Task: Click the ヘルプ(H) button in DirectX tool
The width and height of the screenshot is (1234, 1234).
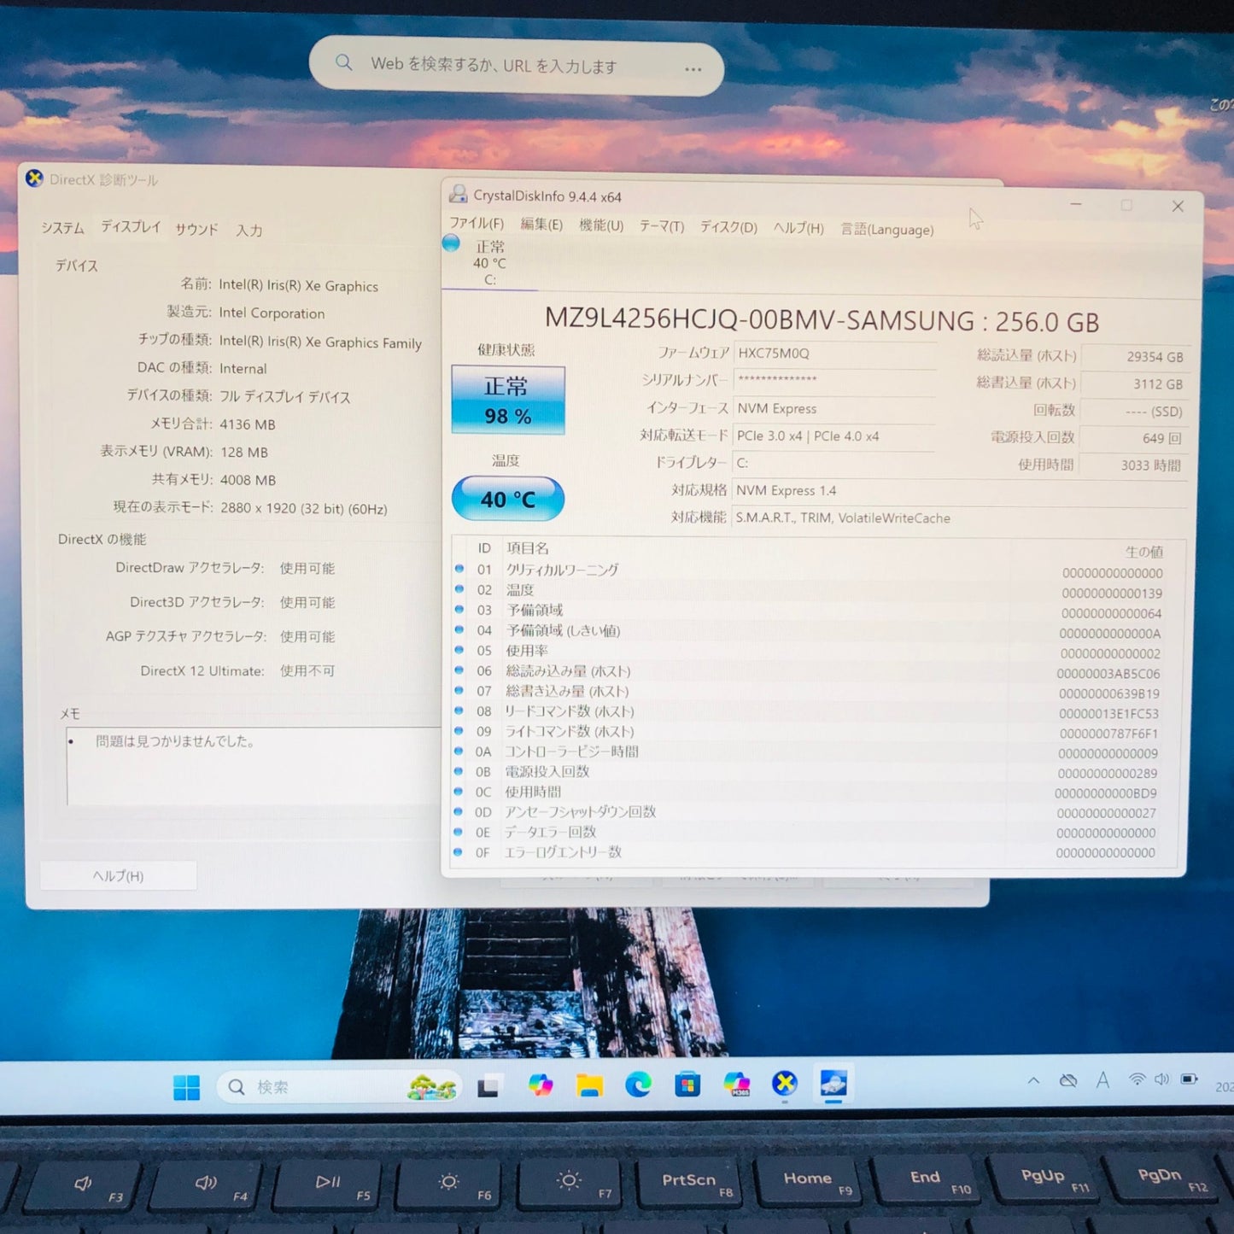Action: coord(117,874)
